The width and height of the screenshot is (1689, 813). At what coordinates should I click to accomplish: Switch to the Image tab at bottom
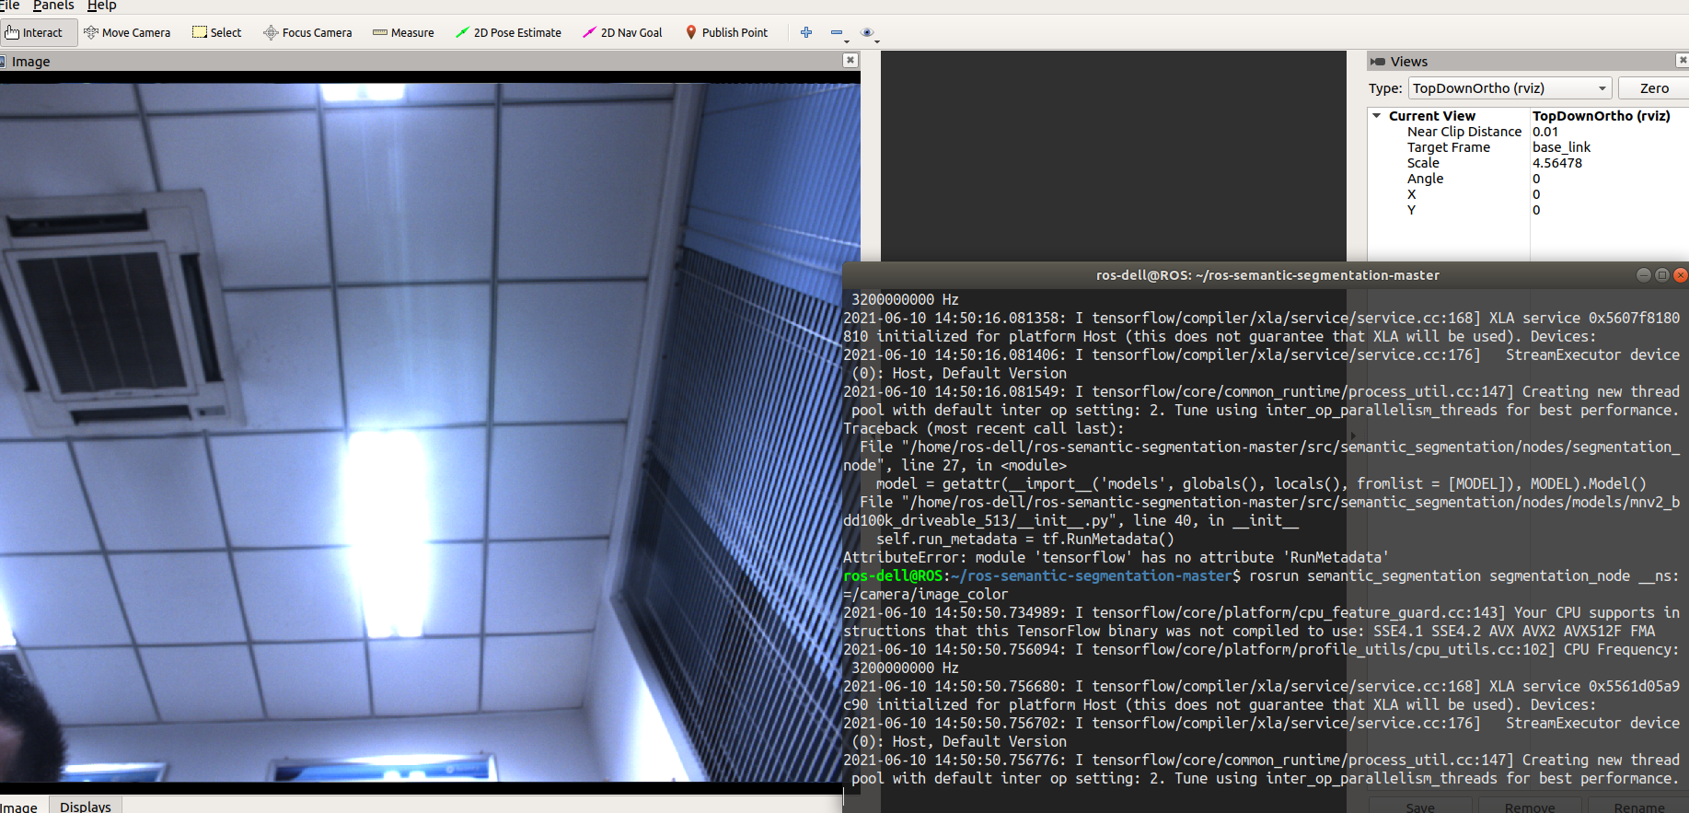pyautogui.click(x=20, y=806)
